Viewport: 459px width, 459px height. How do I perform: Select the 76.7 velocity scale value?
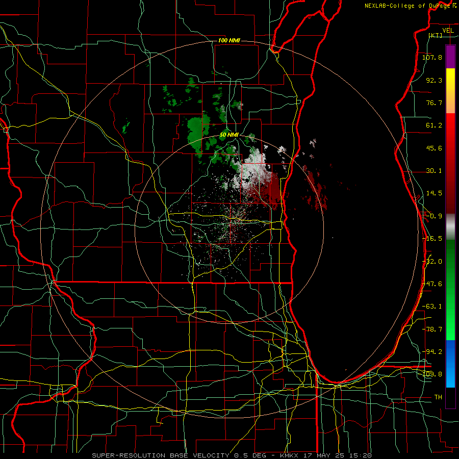[x=434, y=103]
